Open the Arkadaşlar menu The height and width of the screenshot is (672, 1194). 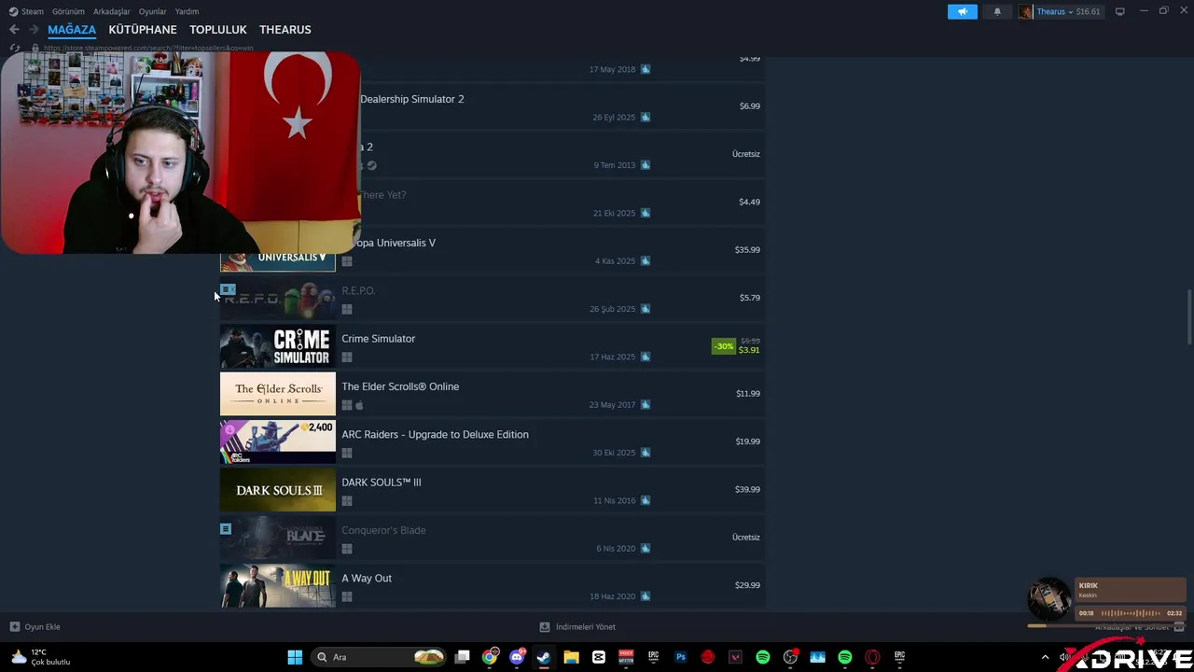click(112, 11)
